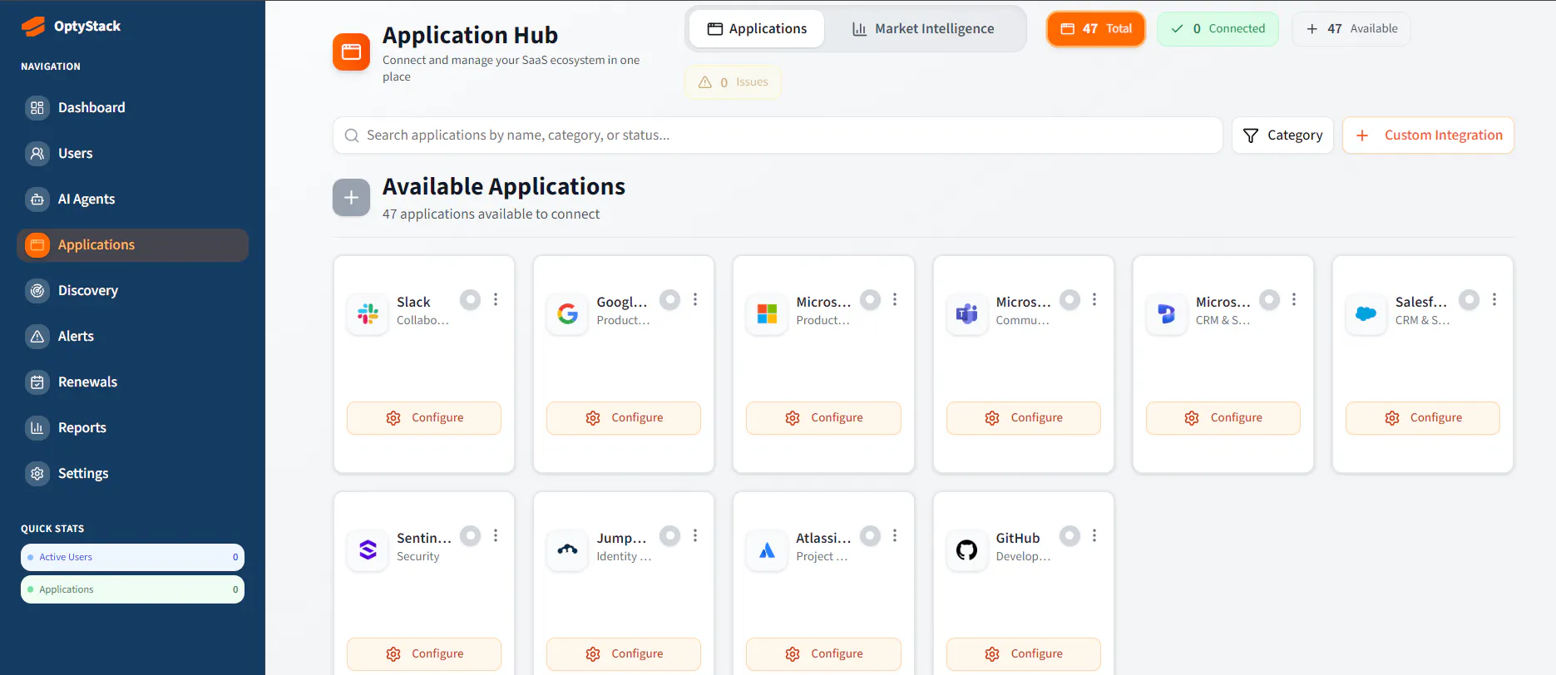Toggle the Slack status indicator
Viewport: 1556px width, 675px height.
[x=471, y=299]
